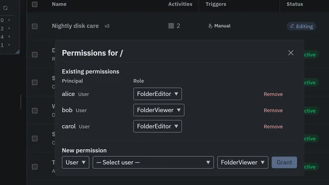Click the plus icon next to count 0

(x=9, y=20)
